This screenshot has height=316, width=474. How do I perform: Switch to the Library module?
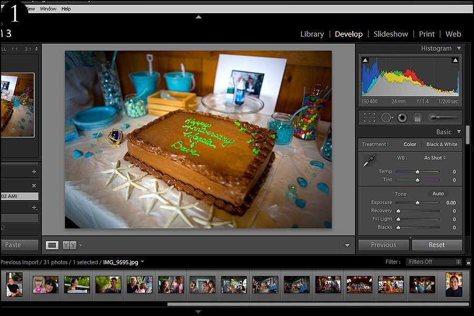coord(312,34)
